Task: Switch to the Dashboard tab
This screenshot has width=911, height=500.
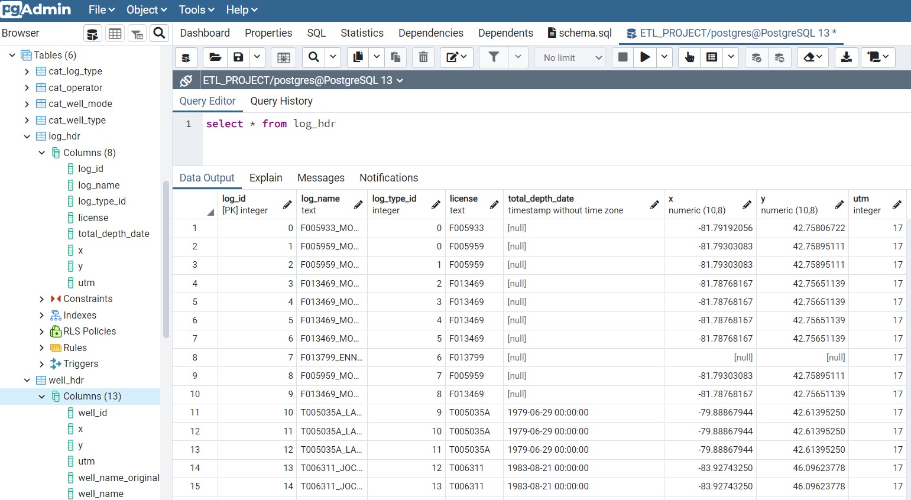Action: point(205,33)
